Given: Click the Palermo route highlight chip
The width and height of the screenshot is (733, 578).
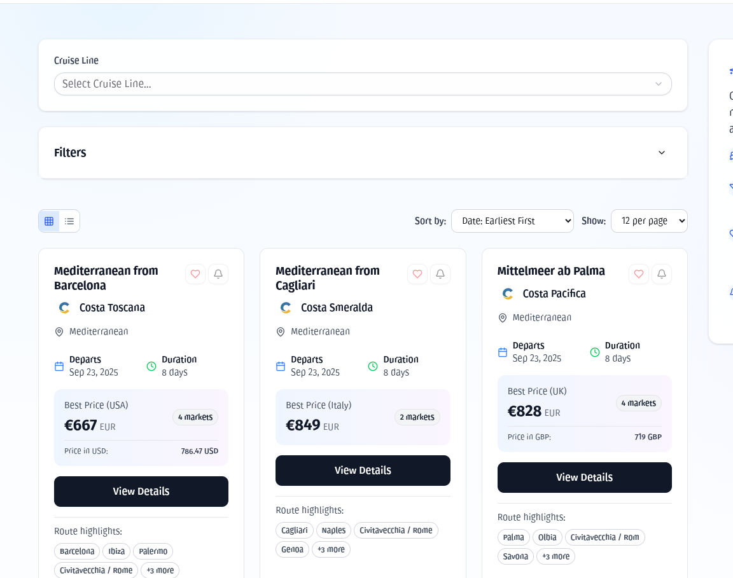Looking at the screenshot, I should [153, 551].
